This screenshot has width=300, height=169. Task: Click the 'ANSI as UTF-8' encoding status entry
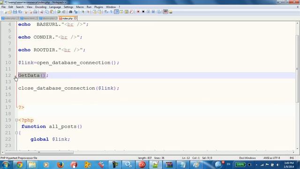(x=271, y=158)
